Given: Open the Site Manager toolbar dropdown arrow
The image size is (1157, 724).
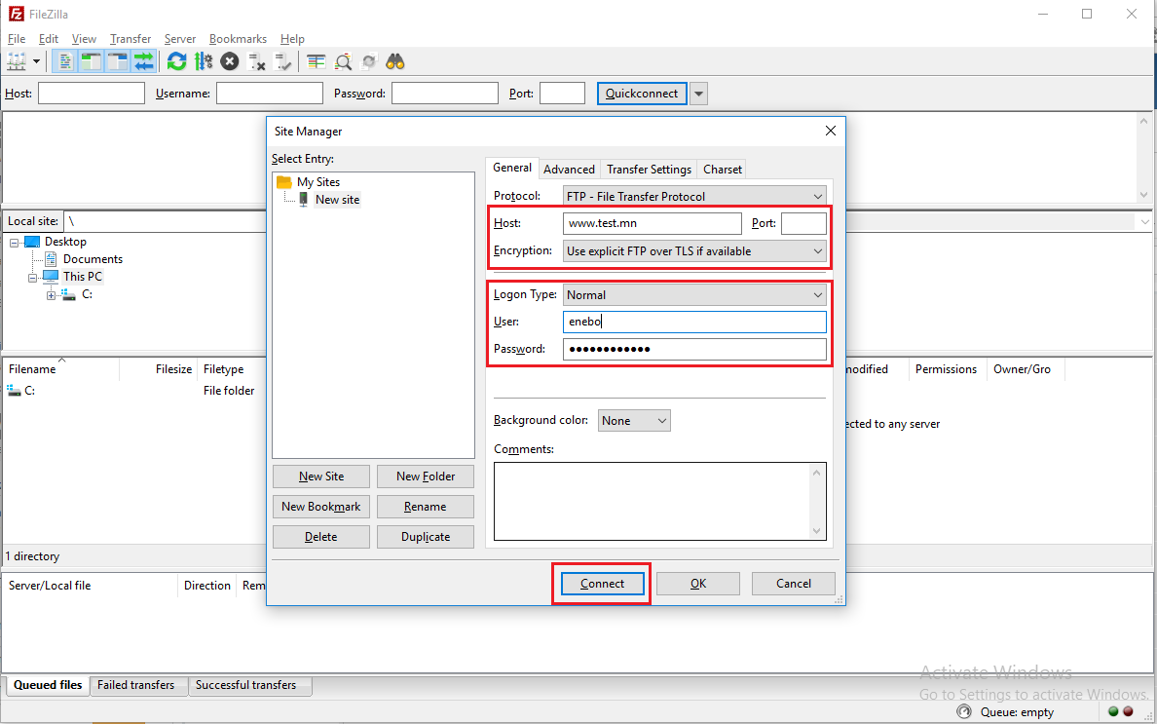Looking at the screenshot, I should [36, 62].
